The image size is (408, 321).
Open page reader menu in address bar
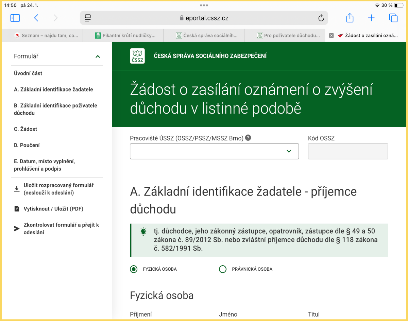tap(88, 18)
